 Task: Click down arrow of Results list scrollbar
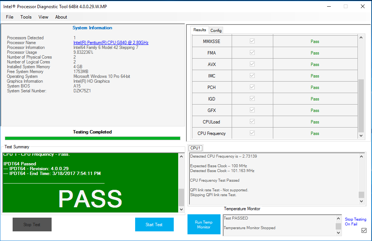point(361,136)
